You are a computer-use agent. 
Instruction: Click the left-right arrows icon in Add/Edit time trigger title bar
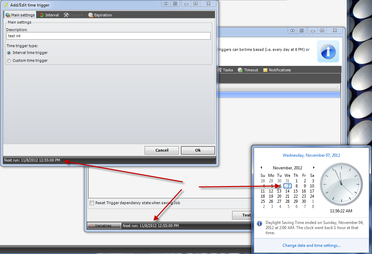pyautogui.click(x=166, y=3)
